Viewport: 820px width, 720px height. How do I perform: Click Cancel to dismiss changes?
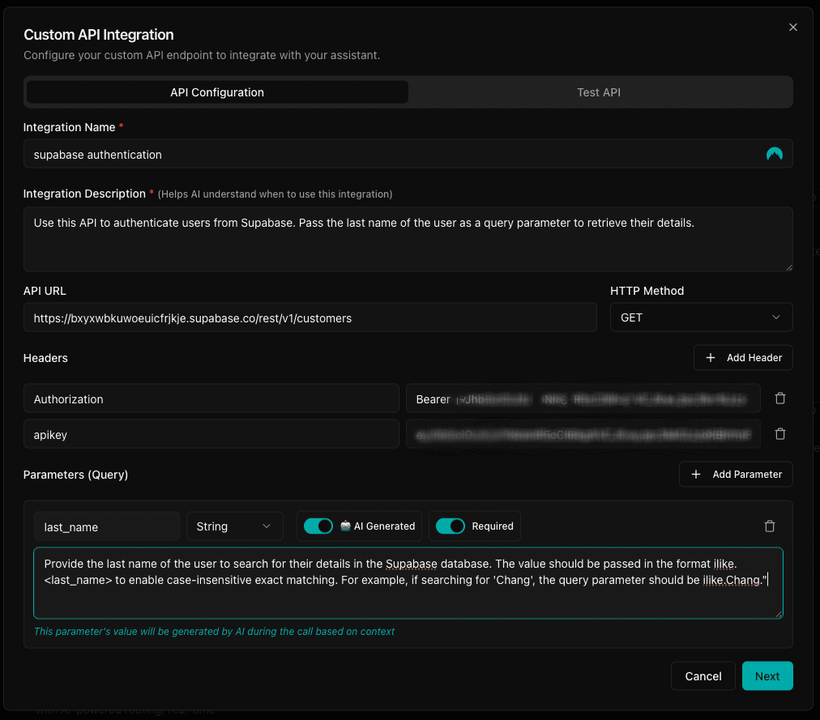pyautogui.click(x=703, y=675)
